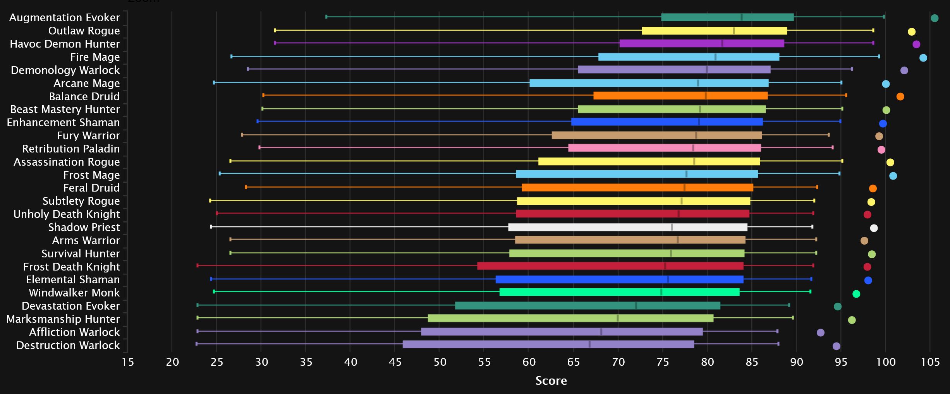The height and width of the screenshot is (394, 950).
Task: Click the Elemental Shaman label
Action: point(73,280)
